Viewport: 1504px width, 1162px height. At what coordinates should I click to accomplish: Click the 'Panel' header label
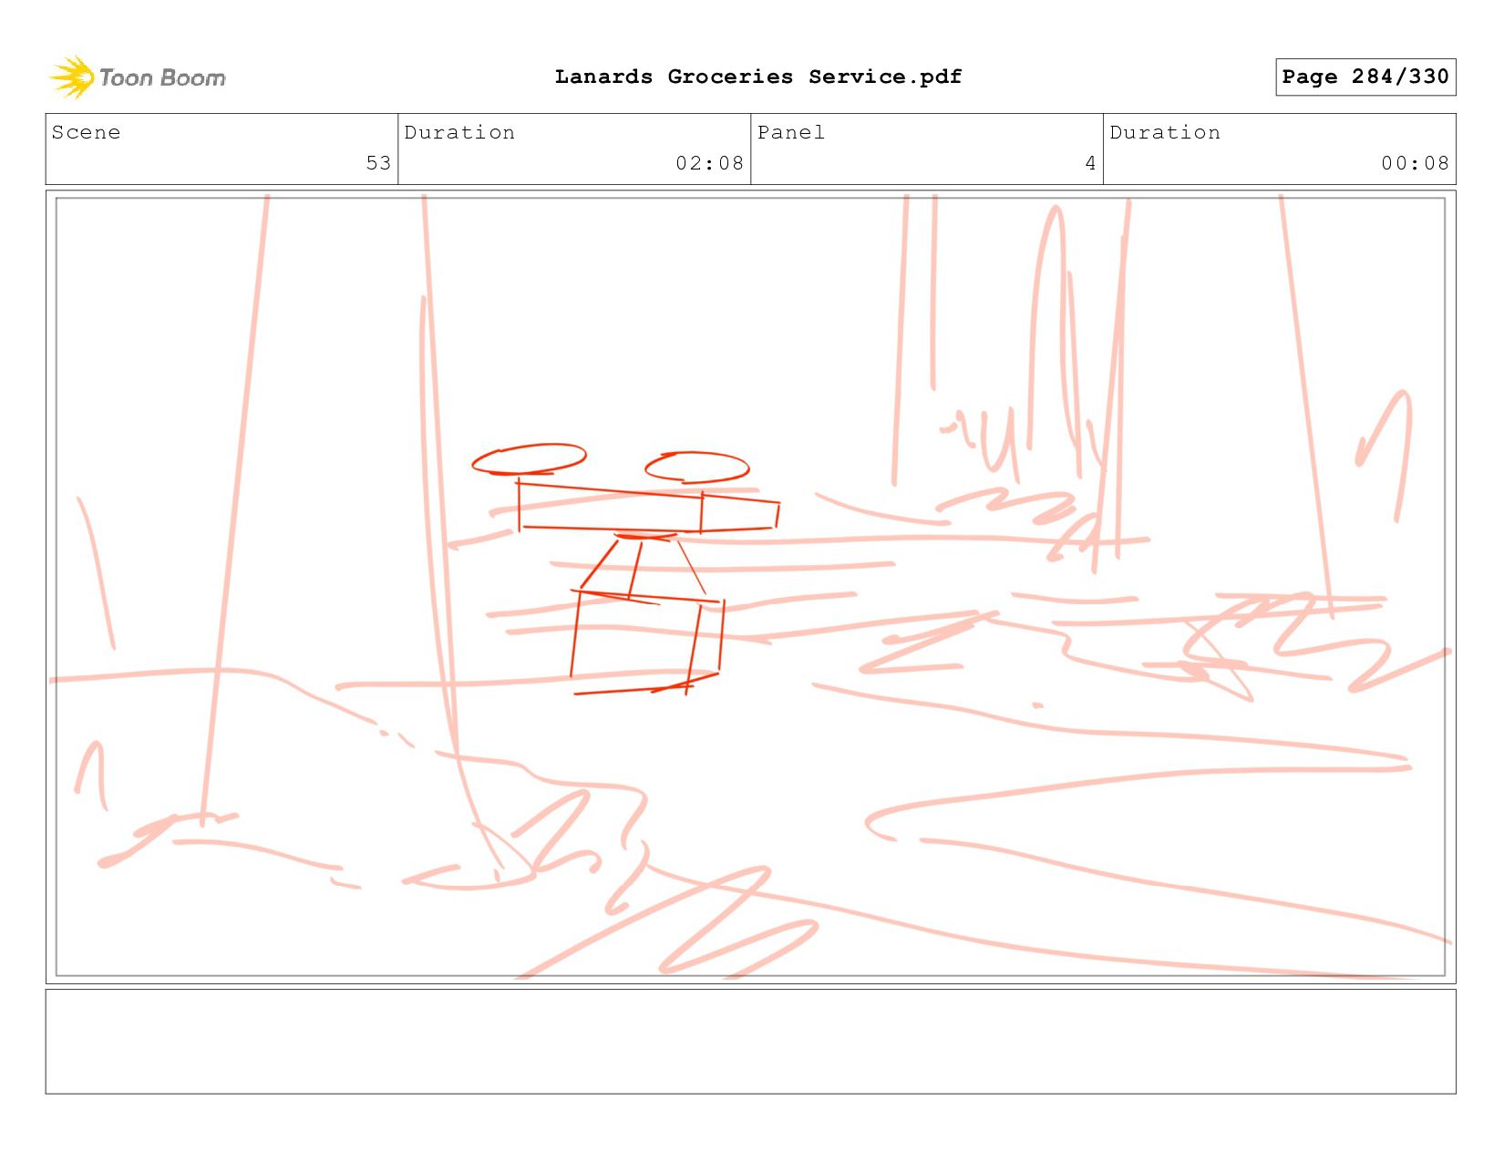coord(791,133)
